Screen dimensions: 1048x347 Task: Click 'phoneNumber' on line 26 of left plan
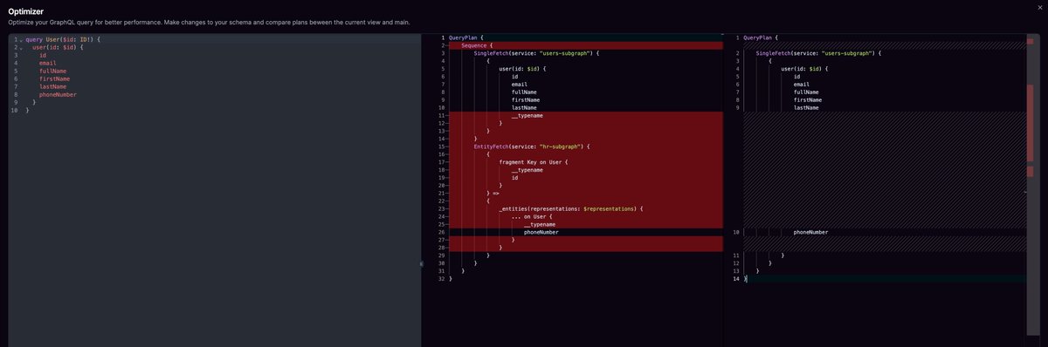coord(541,233)
